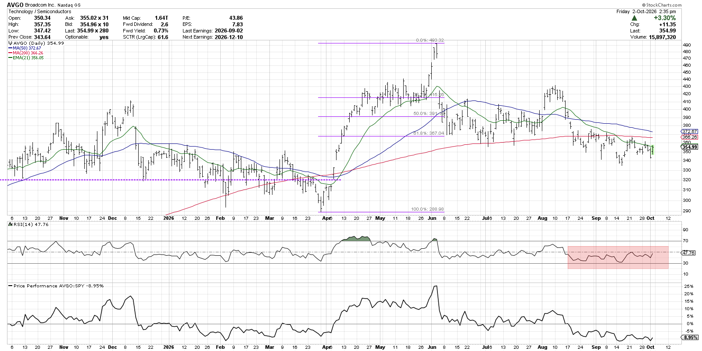Click the Fibonacci 0.0%: 493.32 label
This screenshot has width=702, height=351.
pyautogui.click(x=430, y=40)
